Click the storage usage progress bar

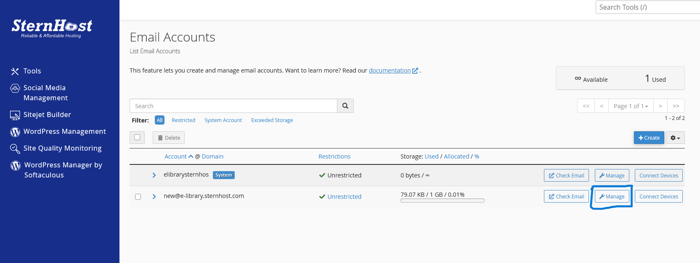point(442,201)
